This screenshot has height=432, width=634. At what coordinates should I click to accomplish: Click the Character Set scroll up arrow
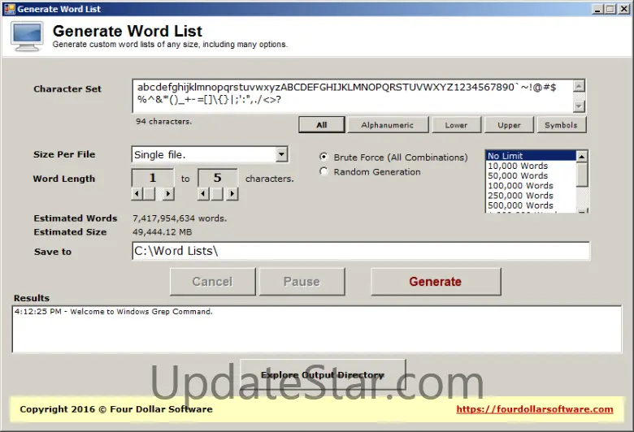point(579,86)
